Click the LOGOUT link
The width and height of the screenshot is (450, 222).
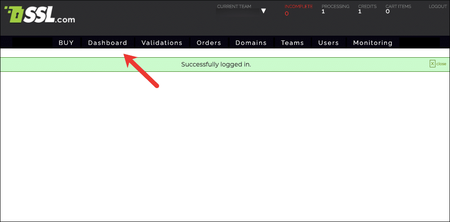click(438, 7)
